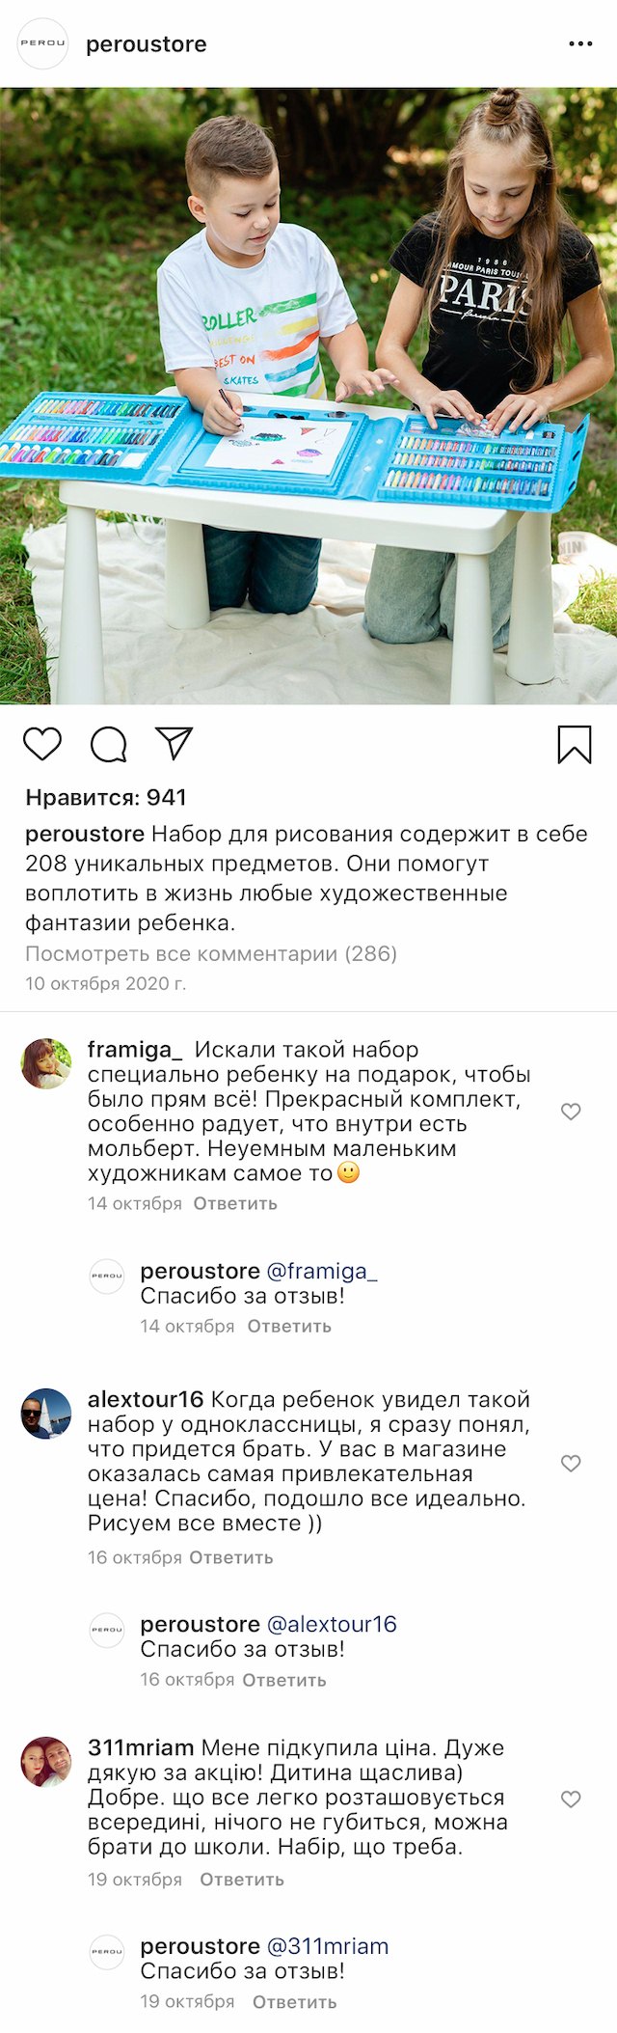
Task: Expand all 286 comments link
Action: (211, 953)
